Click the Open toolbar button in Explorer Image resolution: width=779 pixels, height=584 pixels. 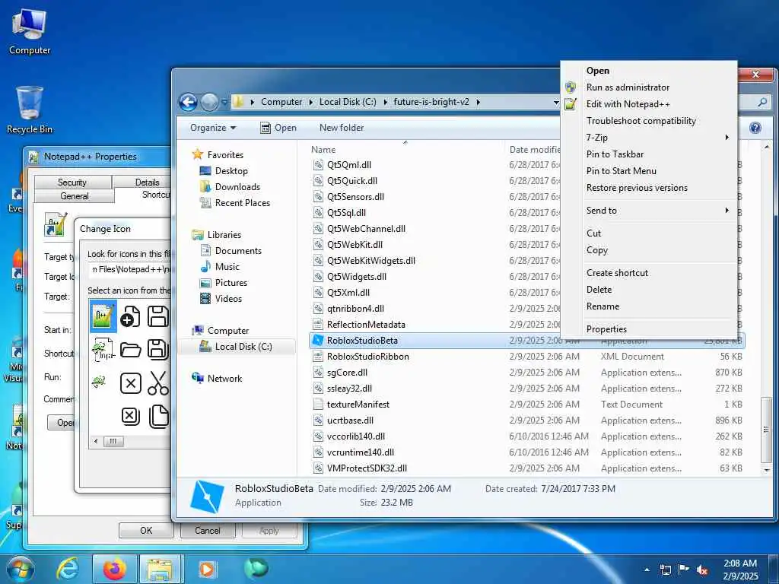(278, 128)
